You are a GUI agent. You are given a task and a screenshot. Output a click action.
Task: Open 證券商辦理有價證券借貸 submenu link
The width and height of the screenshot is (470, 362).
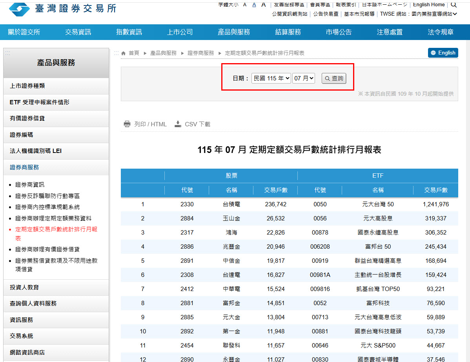[47, 249]
